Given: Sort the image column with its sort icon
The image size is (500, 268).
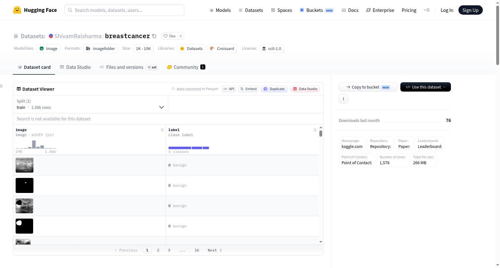Looking at the screenshot, I should 162,130.
